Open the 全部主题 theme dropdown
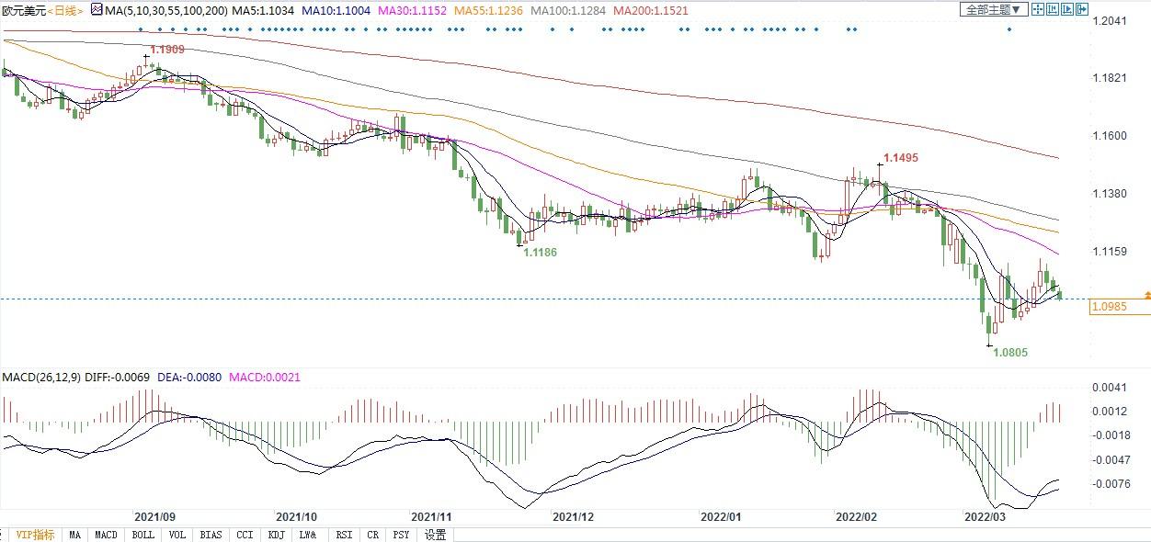Image resolution: width=1151 pixels, height=542 pixels. click(993, 9)
